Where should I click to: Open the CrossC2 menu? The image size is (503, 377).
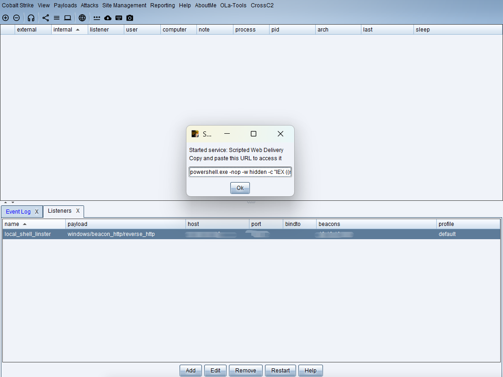coord(262,5)
